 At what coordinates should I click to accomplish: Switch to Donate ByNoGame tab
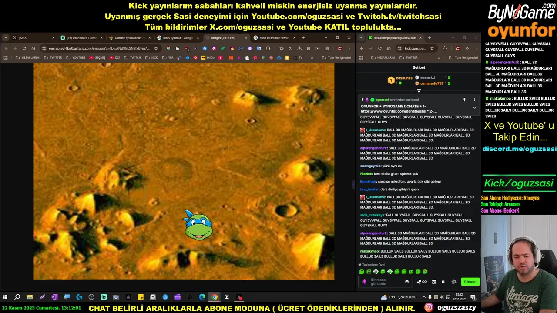pyautogui.click(x=129, y=38)
